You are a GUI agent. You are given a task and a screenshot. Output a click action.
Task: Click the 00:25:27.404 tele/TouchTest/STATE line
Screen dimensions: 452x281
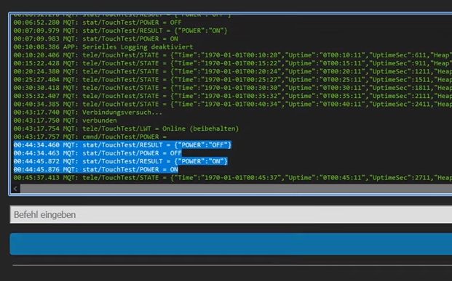233,80
